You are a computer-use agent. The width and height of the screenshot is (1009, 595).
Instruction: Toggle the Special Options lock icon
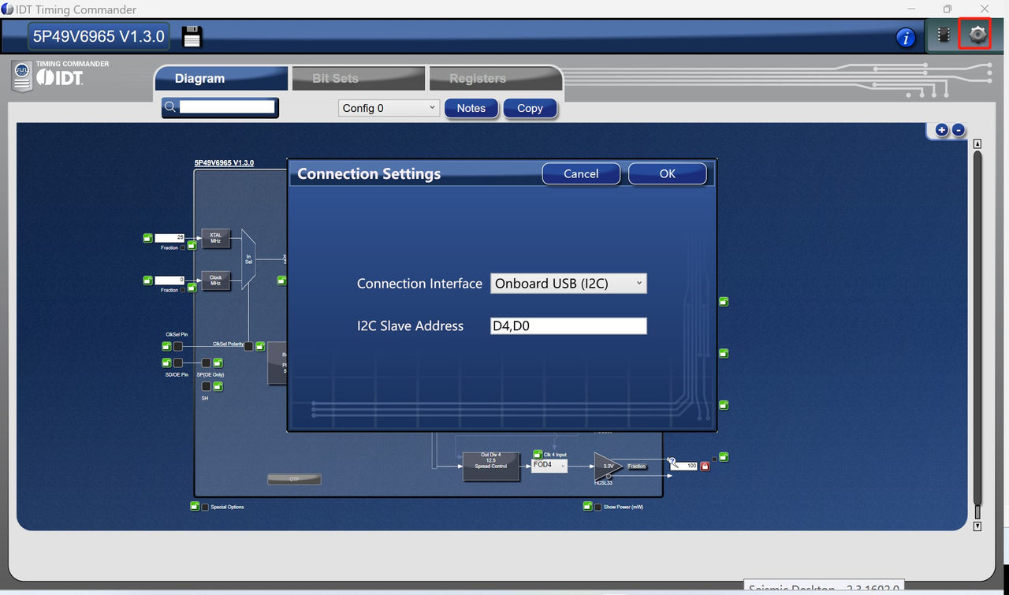195,506
